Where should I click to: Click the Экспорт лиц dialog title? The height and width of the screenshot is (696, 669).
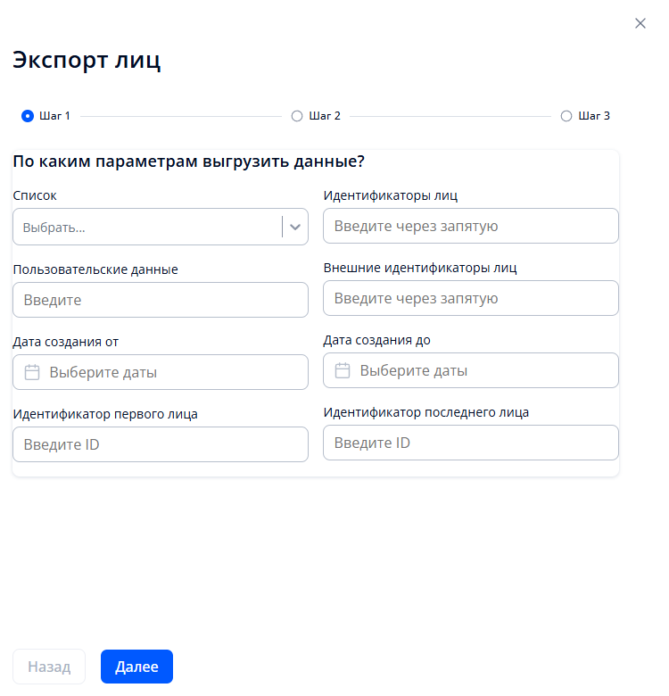click(x=86, y=61)
